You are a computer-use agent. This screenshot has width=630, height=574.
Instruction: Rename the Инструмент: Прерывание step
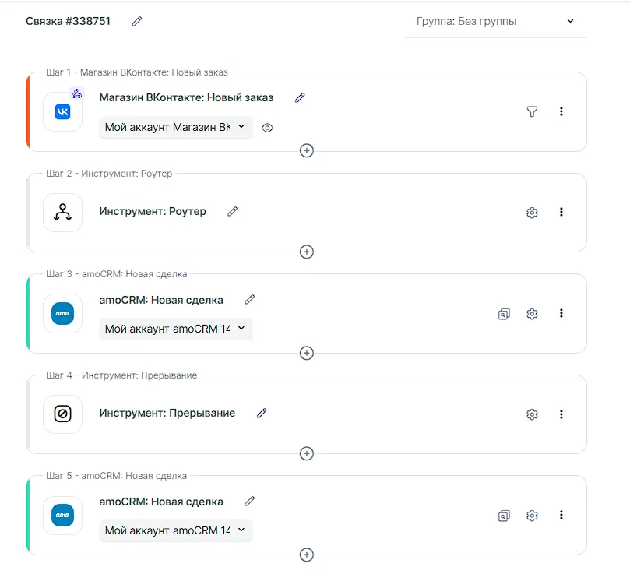pyautogui.click(x=262, y=413)
